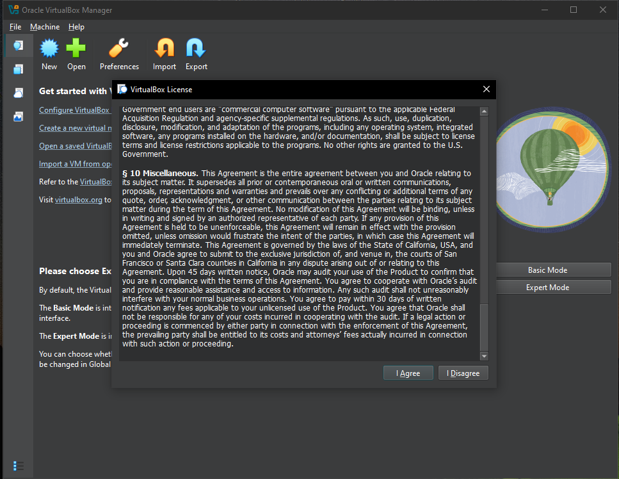This screenshot has width=619, height=479.
Task: Maximize the VirtualBox Manager window
Action: pyautogui.click(x=574, y=10)
